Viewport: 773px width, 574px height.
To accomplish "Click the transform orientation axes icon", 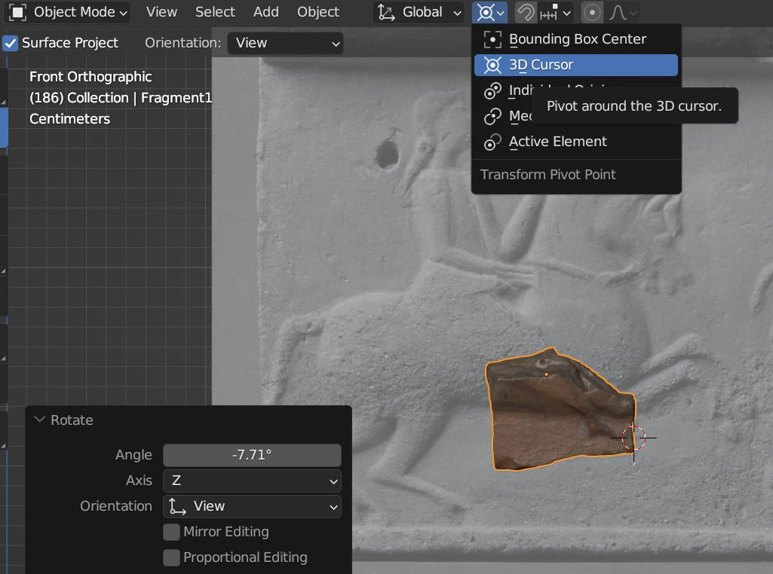I will coord(386,12).
